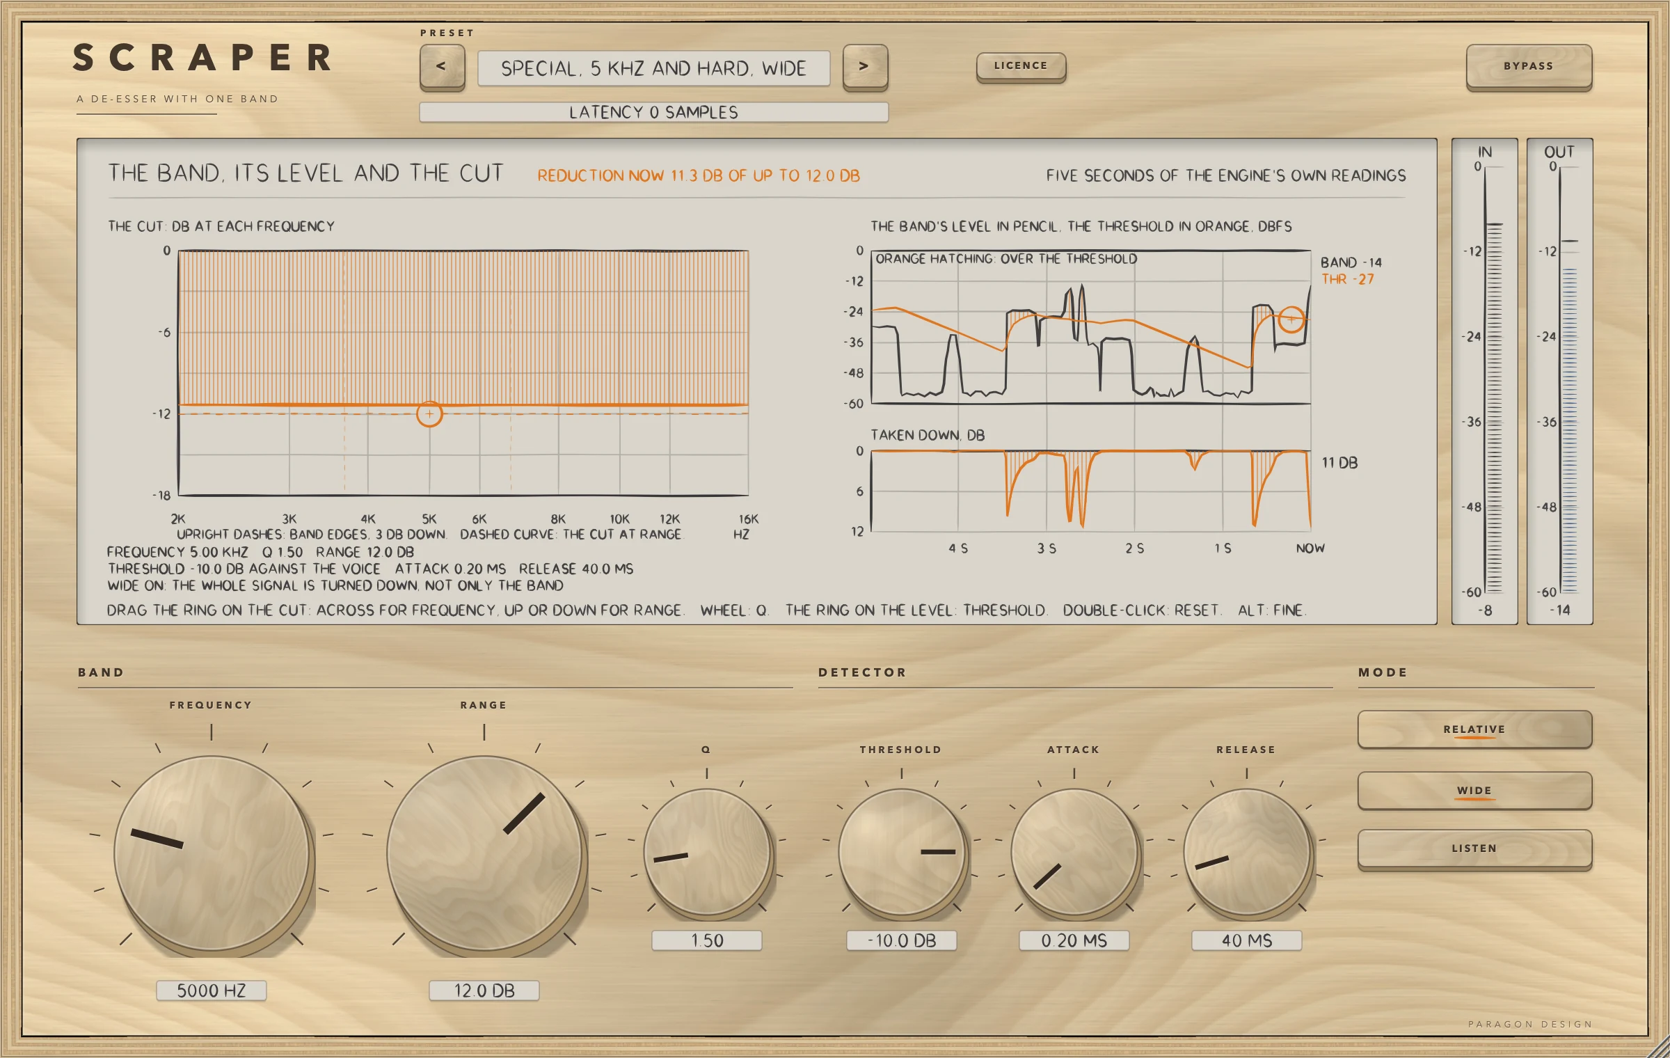Image resolution: width=1670 pixels, height=1058 pixels.
Task: Click the IN level meter
Action: click(1485, 381)
